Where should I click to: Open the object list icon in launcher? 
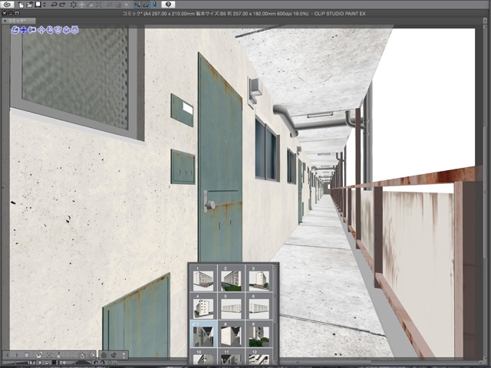tap(27, 355)
